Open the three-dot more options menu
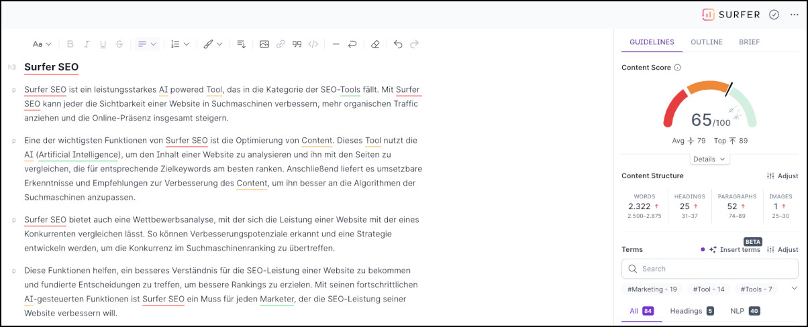The image size is (808, 327). point(795,14)
